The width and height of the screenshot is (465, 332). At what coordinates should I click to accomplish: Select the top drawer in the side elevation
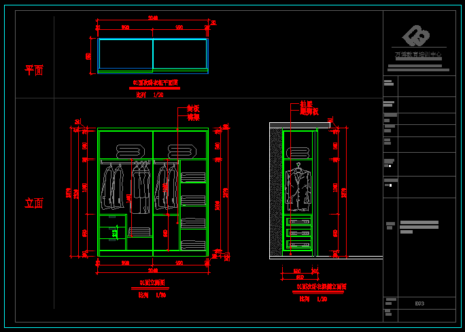point(298,221)
